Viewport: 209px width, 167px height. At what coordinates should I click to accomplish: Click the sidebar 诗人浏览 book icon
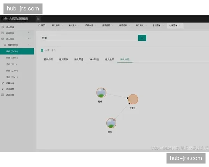point(3,39)
